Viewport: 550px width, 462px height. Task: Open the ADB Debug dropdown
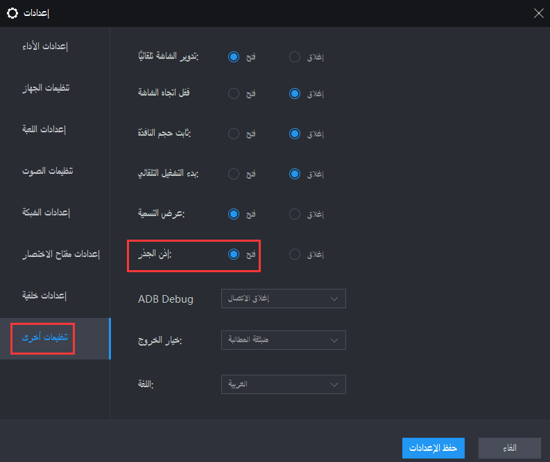click(284, 299)
